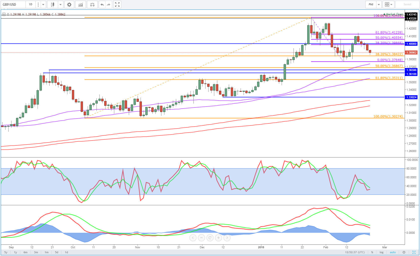
Task: Toggle the auto scale option
Action: (x=393, y=252)
